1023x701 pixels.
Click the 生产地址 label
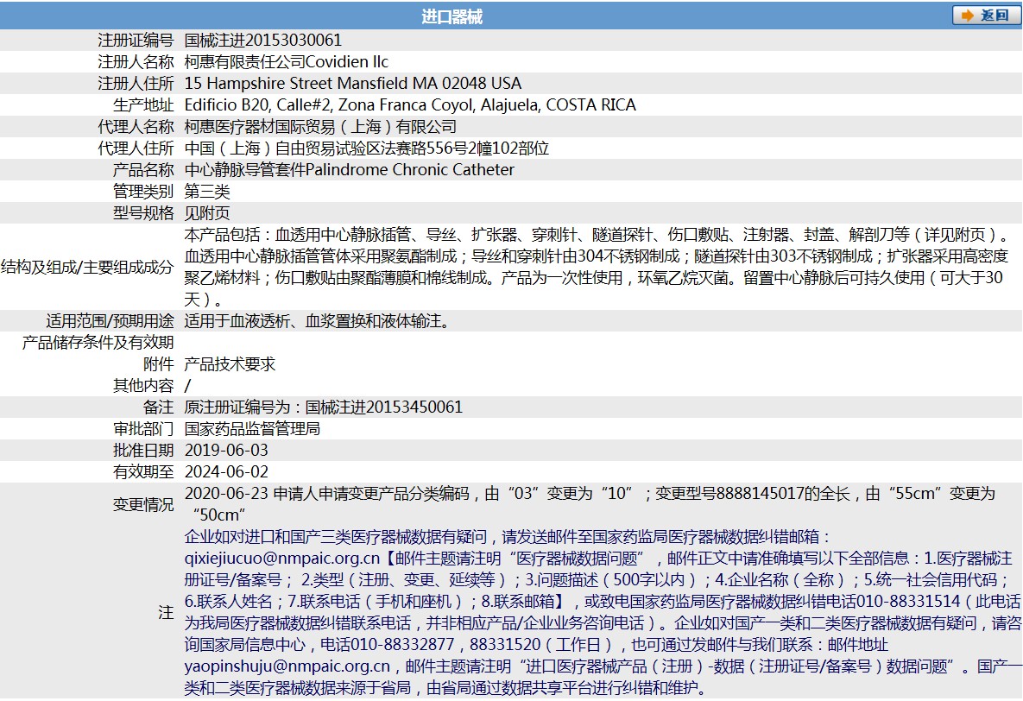coord(143,105)
